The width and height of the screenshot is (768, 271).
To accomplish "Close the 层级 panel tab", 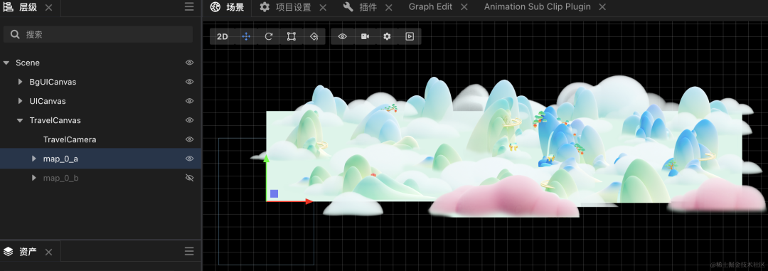I will click(x=48, y=7).
